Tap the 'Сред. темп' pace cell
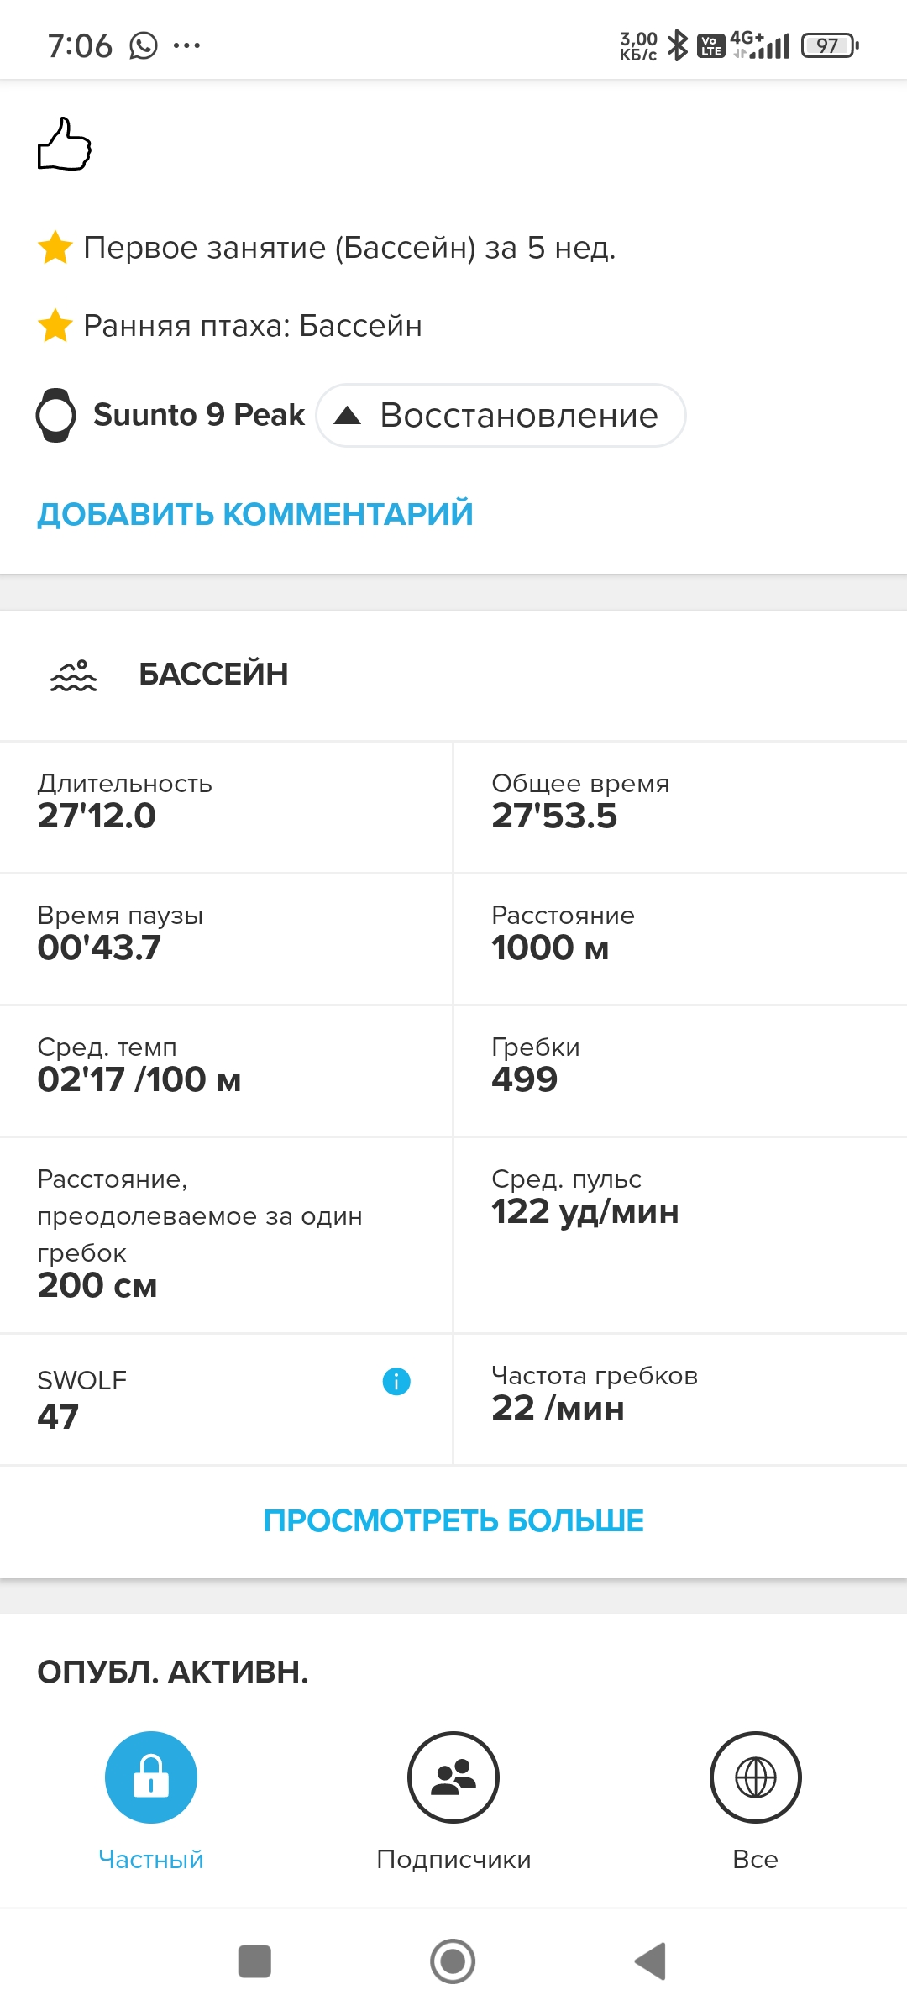The height and width of the screenshot is (2016, 907). tap(227, 1070)
